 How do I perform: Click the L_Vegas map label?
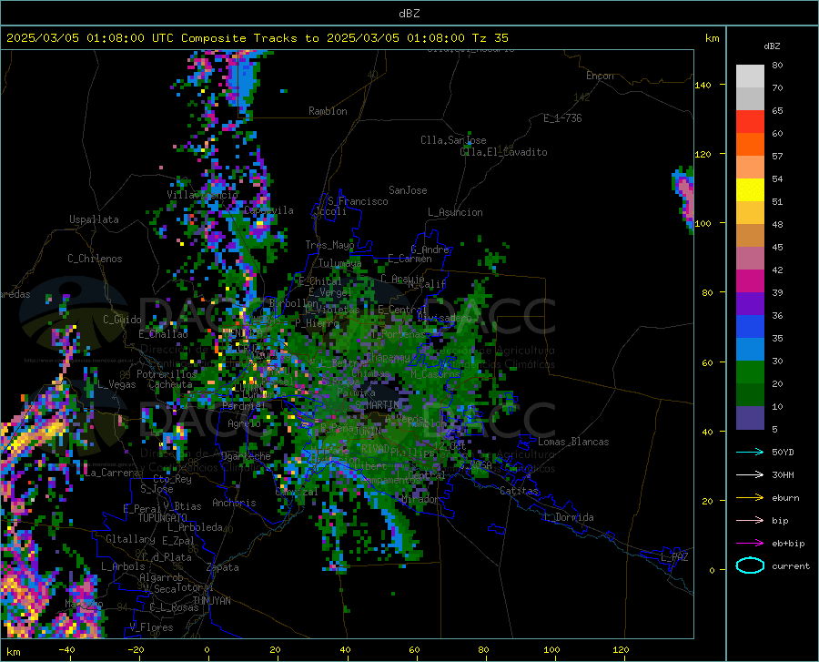[x=116, y=384]
